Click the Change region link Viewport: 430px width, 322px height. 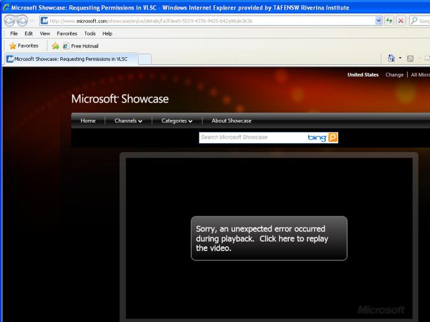point(394,75)
